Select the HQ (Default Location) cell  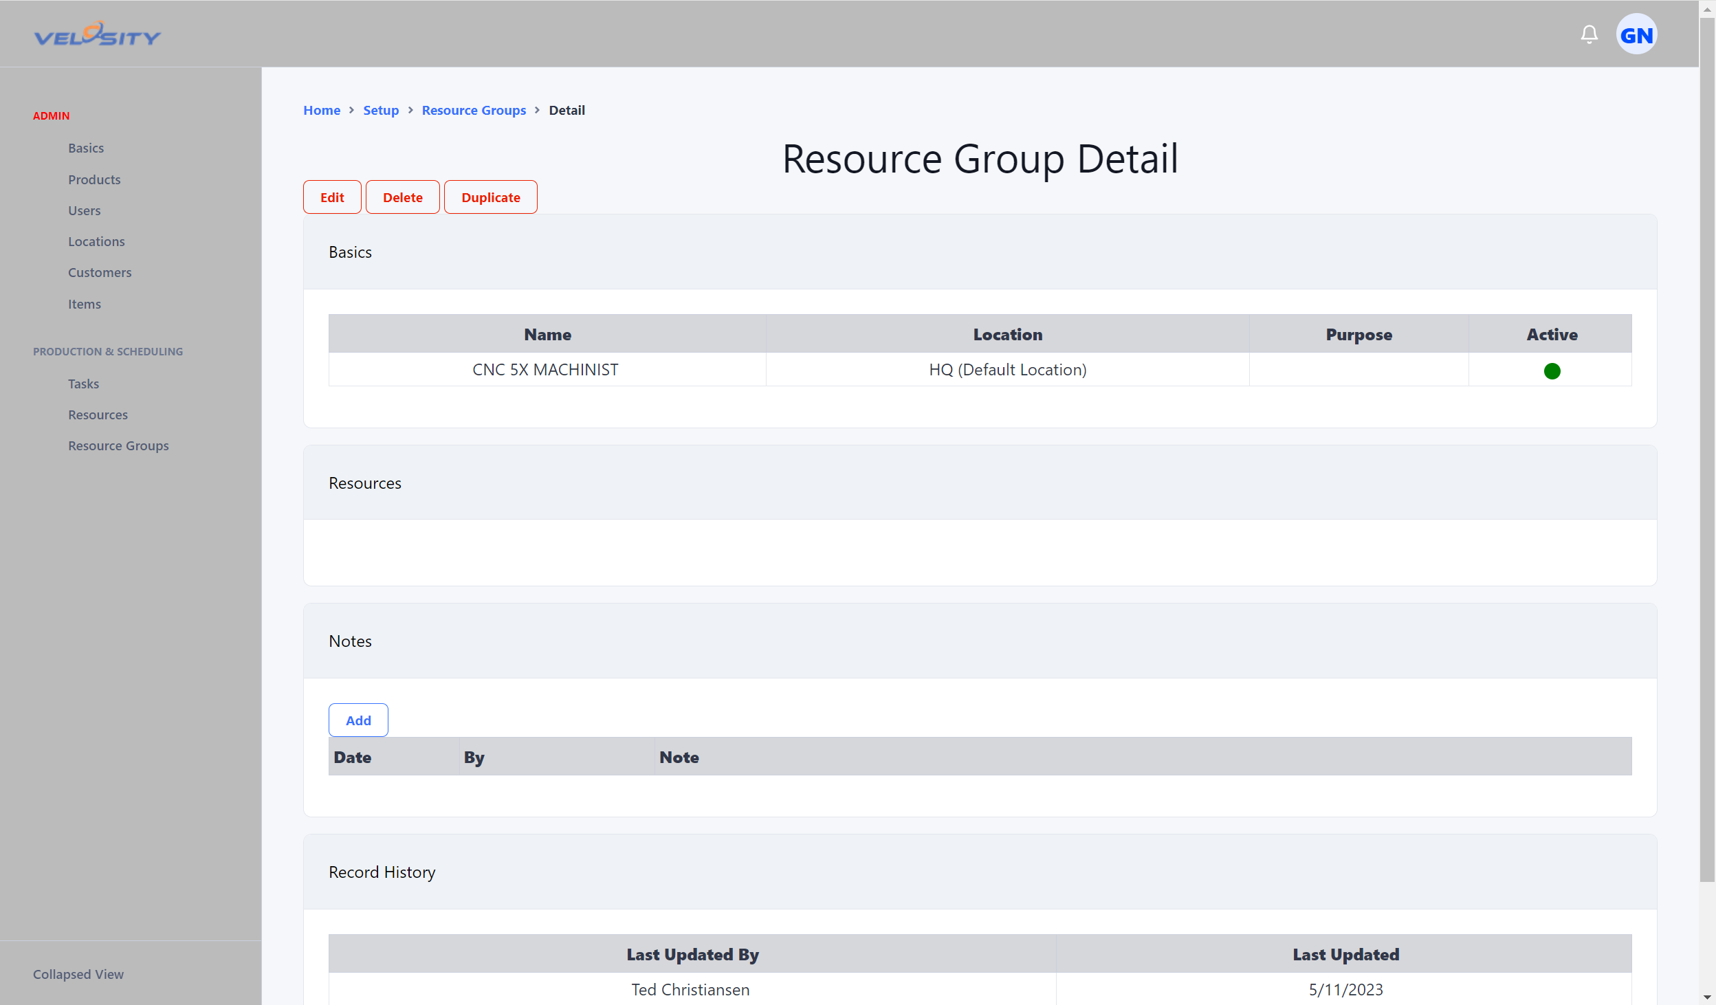1007,370
